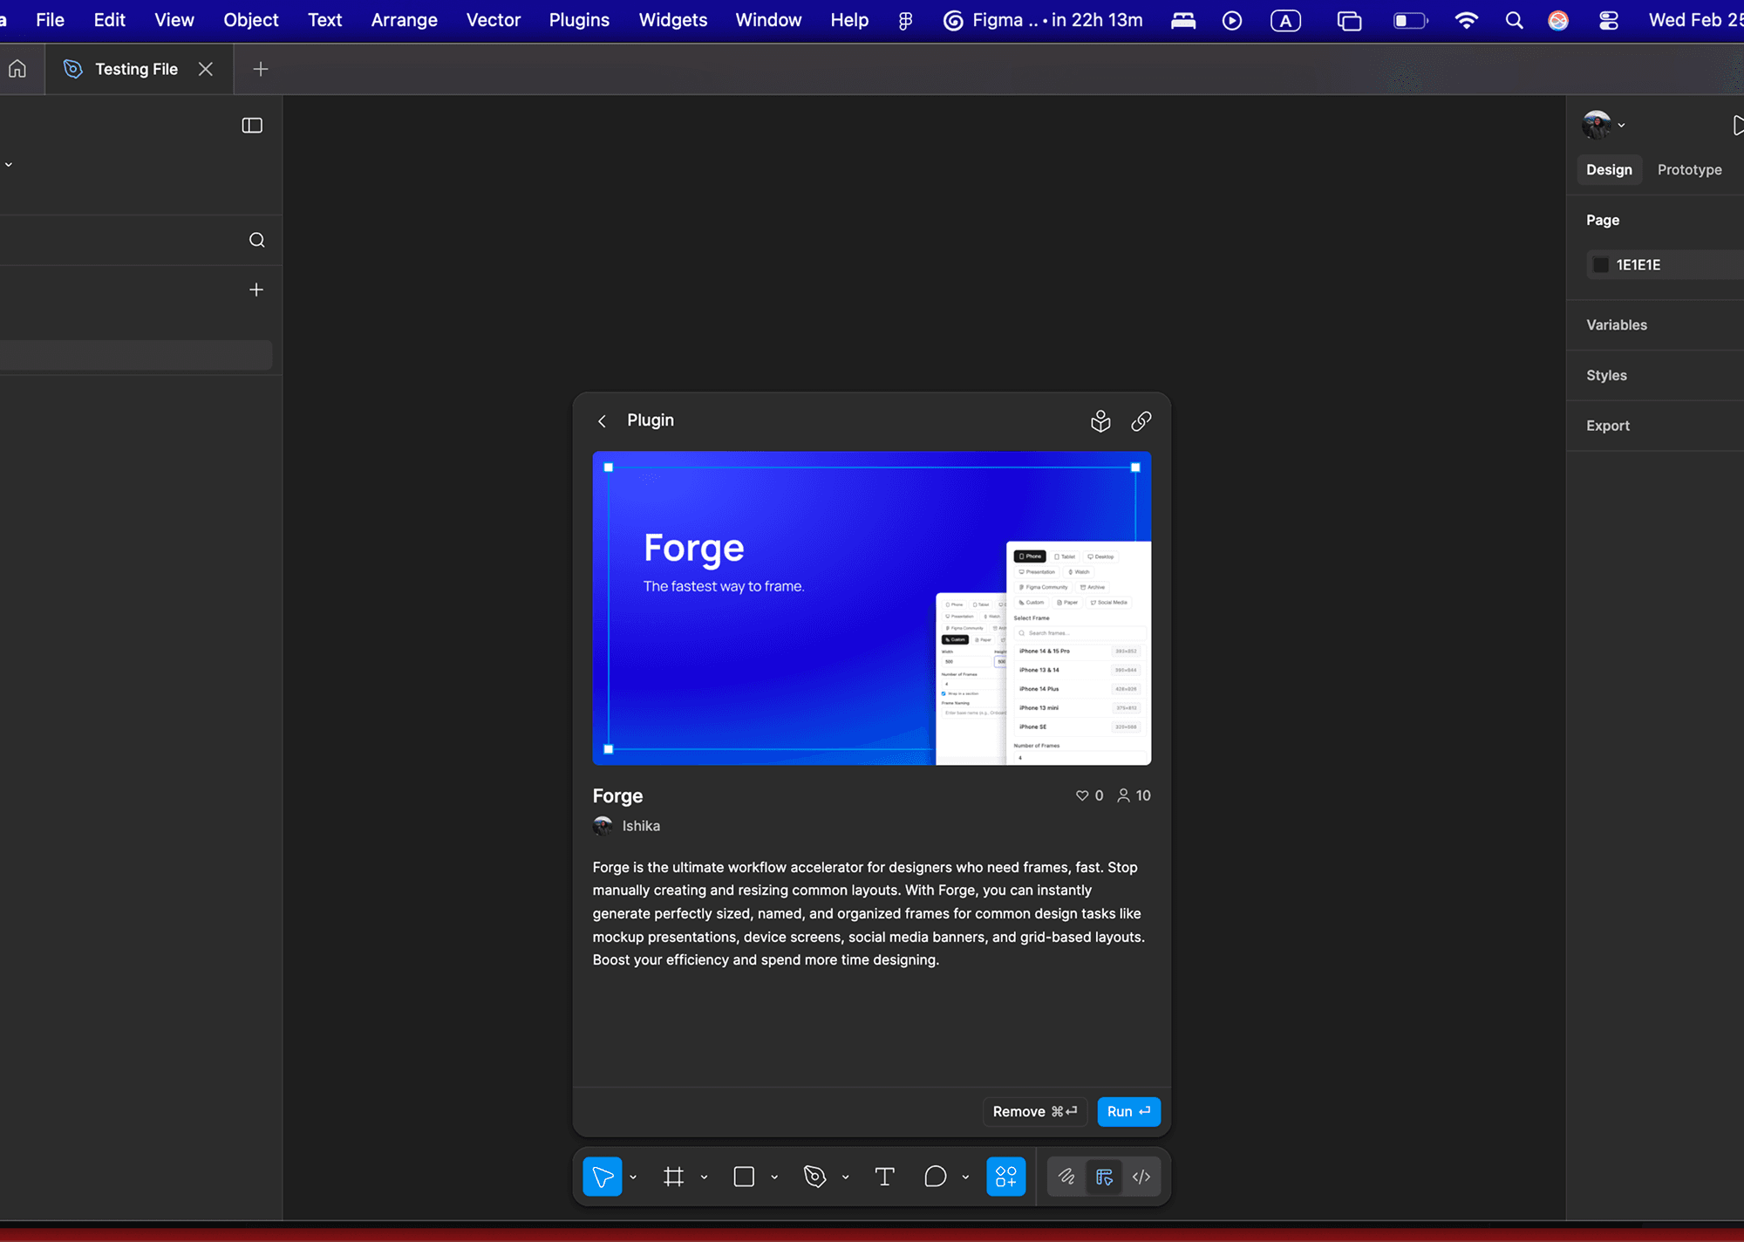Open the Object menu

251,20
